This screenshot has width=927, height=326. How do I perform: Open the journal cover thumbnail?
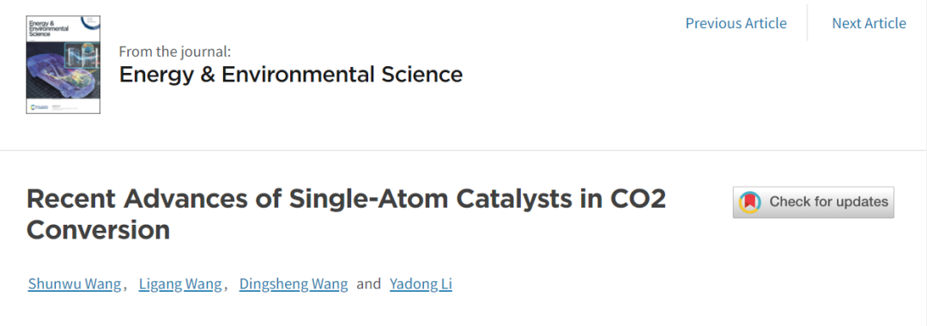tap(64, 64)
